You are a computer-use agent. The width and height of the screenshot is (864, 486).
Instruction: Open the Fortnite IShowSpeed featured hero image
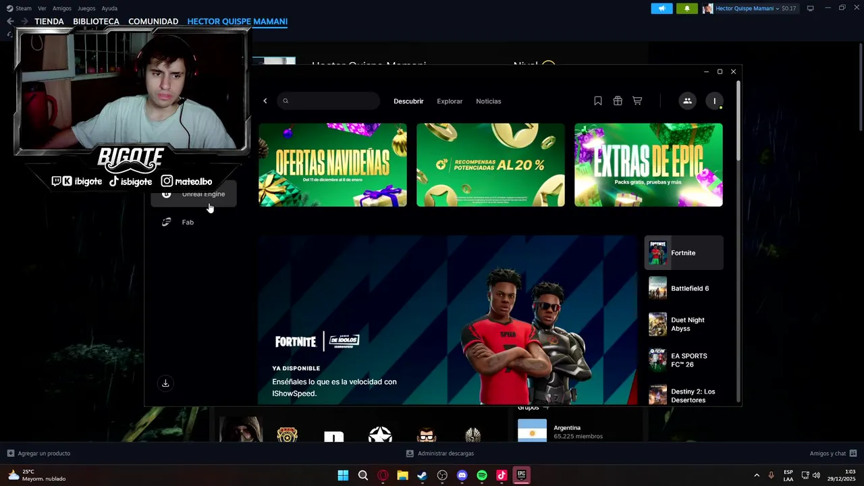coord(448,321)
